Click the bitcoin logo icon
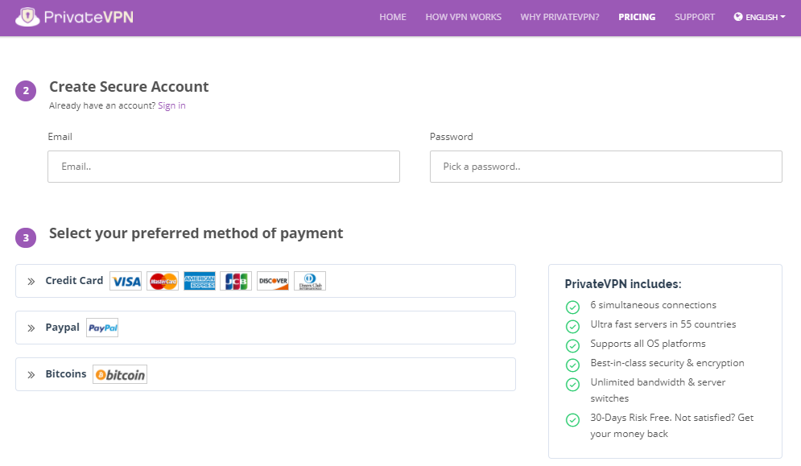 (x=120, y=374)
